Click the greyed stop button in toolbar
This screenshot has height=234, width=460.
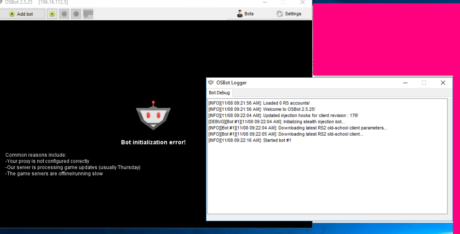tap(76, 14)
